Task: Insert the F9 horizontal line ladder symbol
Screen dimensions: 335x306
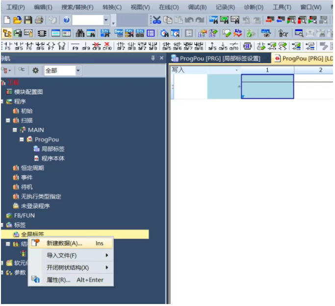Action: (75, 47)
